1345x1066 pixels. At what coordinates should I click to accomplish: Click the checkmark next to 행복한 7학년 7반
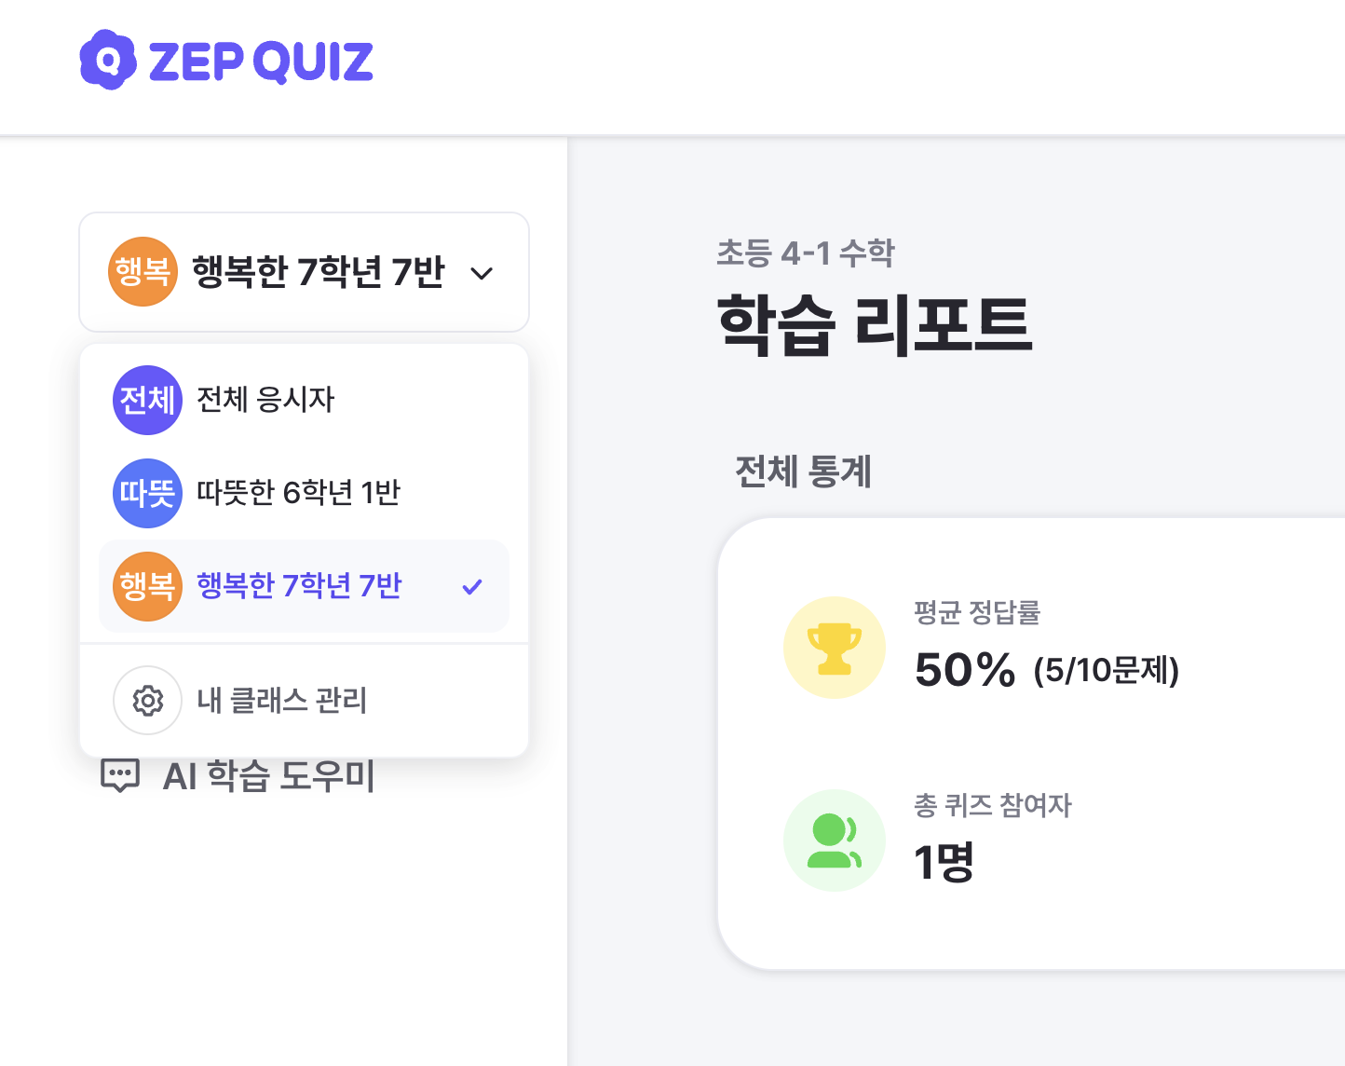pyautogui.click(x=472, y=587)
